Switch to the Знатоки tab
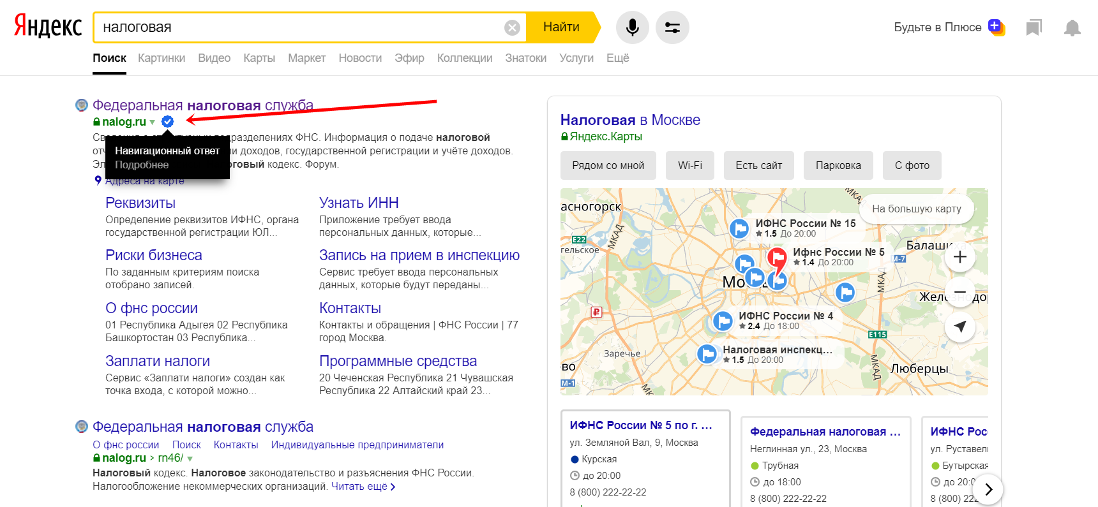 pos(526,58)
